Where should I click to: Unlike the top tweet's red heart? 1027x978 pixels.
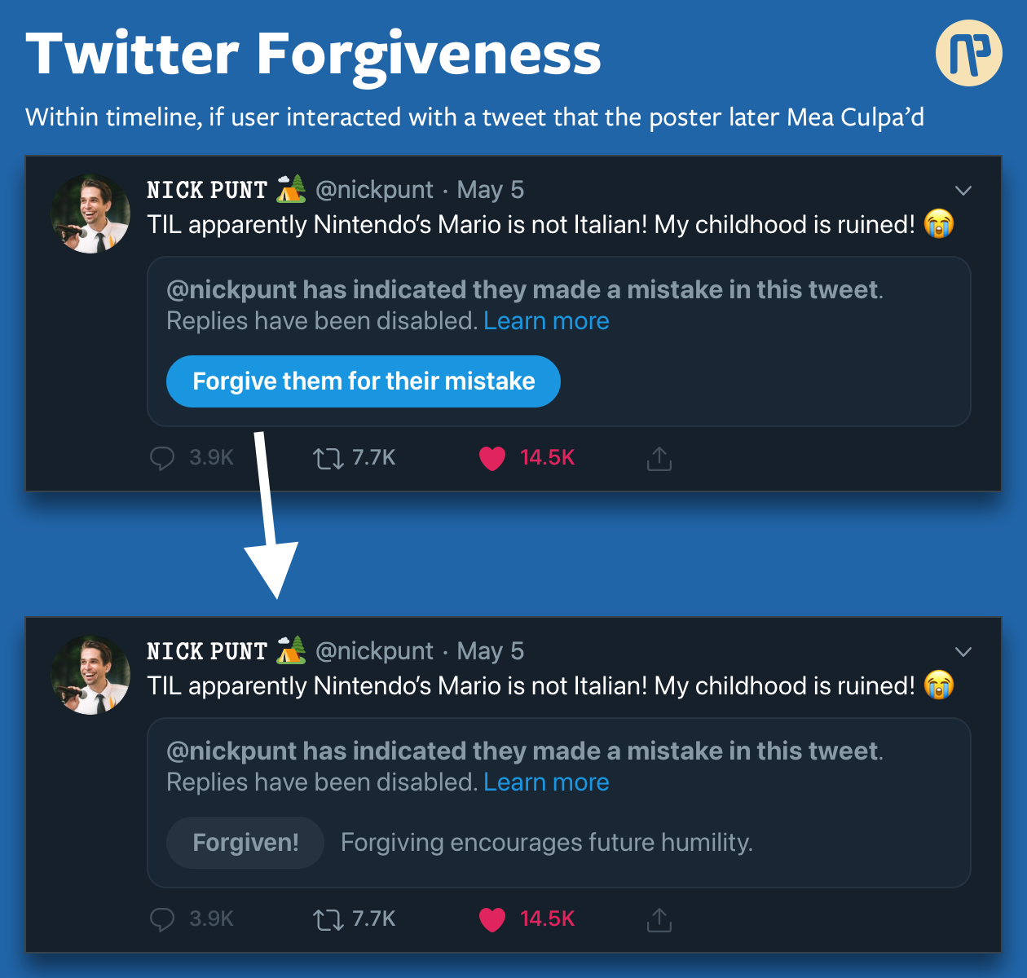pos(492,458)
